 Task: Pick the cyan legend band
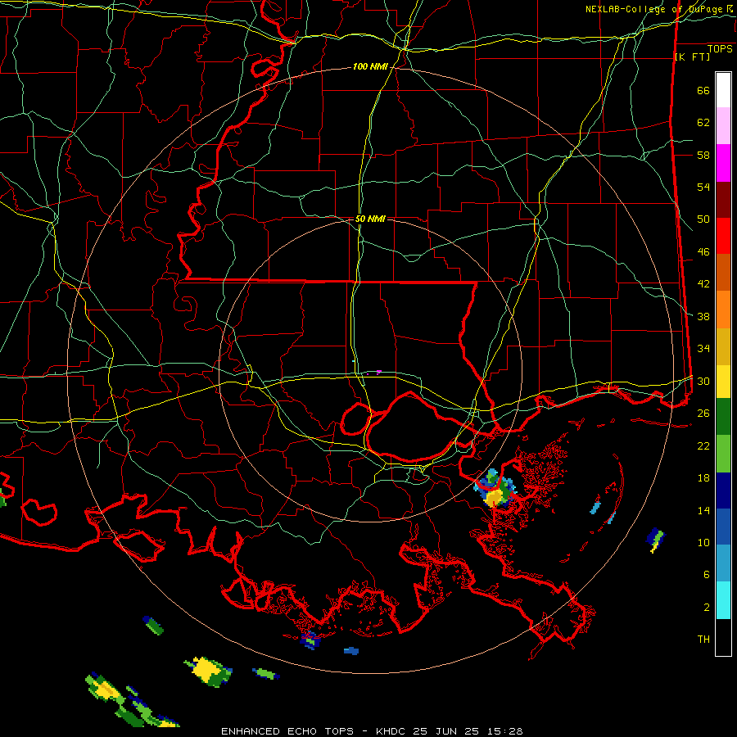(723, 601)
